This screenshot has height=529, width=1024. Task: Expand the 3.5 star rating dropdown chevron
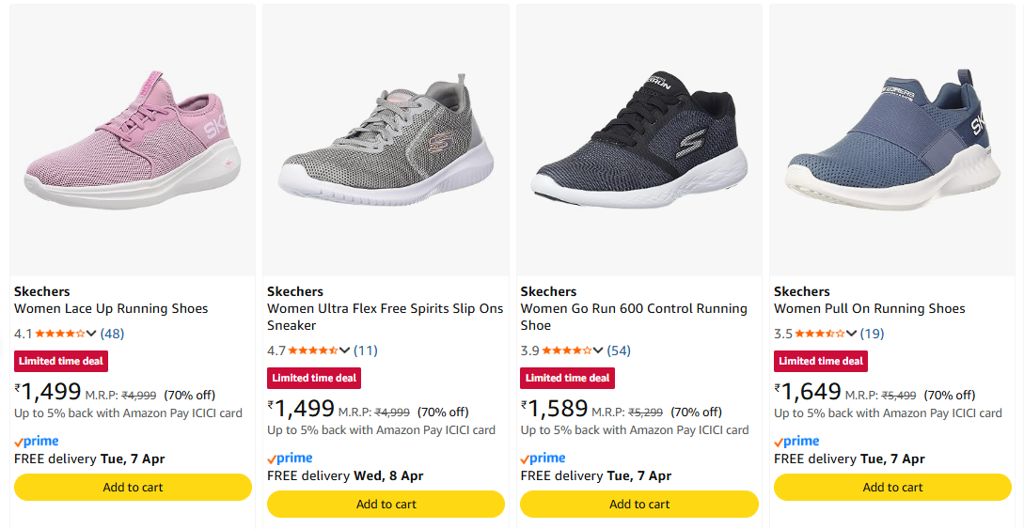pos(851,334)
